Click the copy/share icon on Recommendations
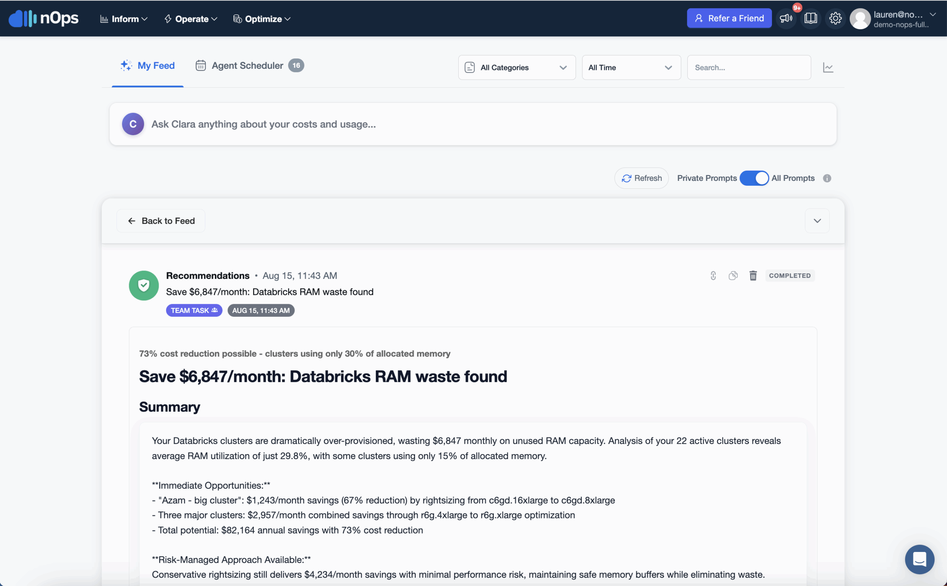The height and width of the screenshot is (586, 947). (733, 276)
